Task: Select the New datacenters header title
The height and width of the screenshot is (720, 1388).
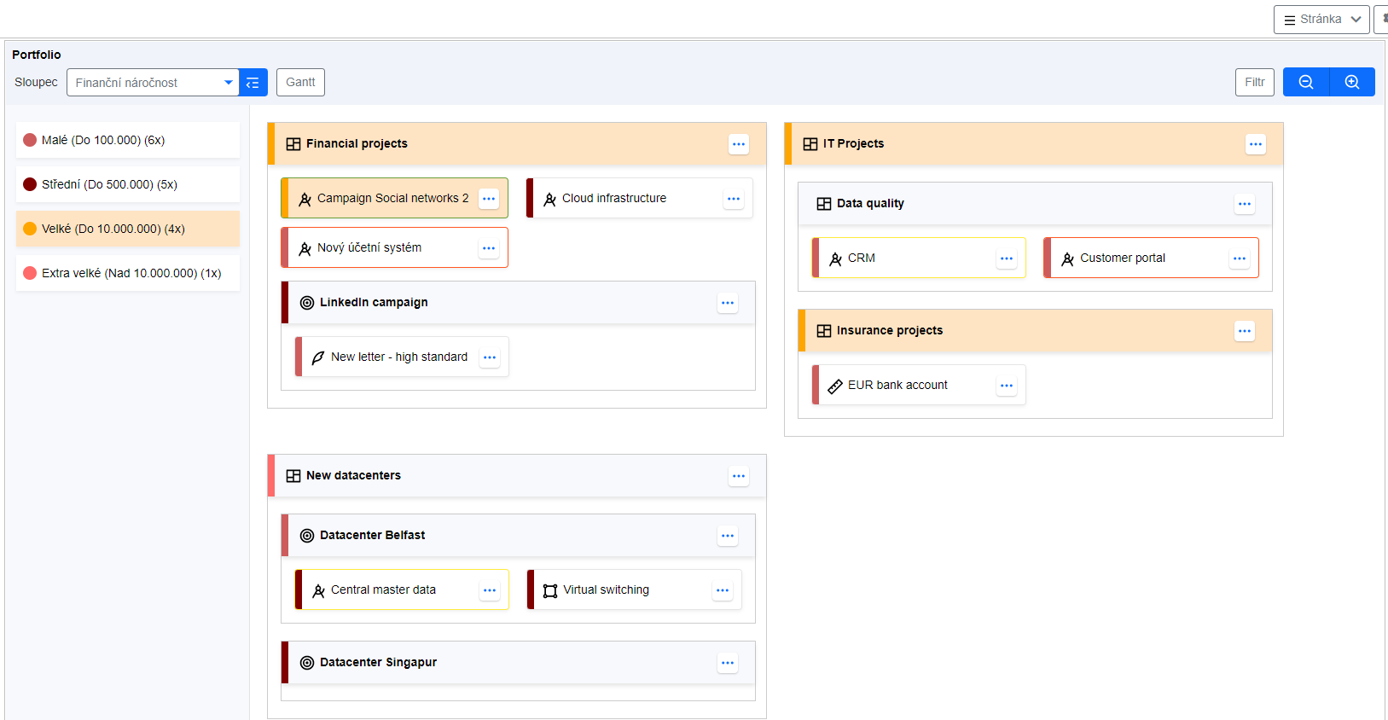Action: (353, 475)
